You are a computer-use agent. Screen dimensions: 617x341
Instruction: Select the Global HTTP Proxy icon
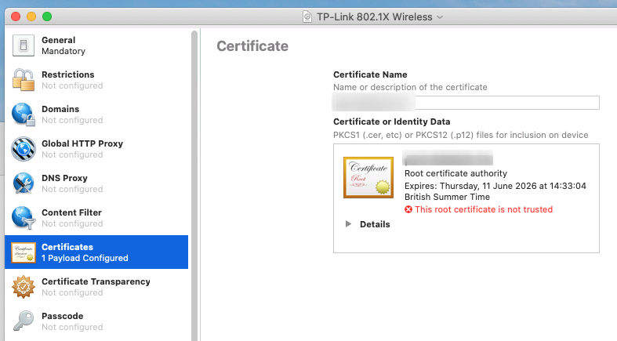pos(24,149)
